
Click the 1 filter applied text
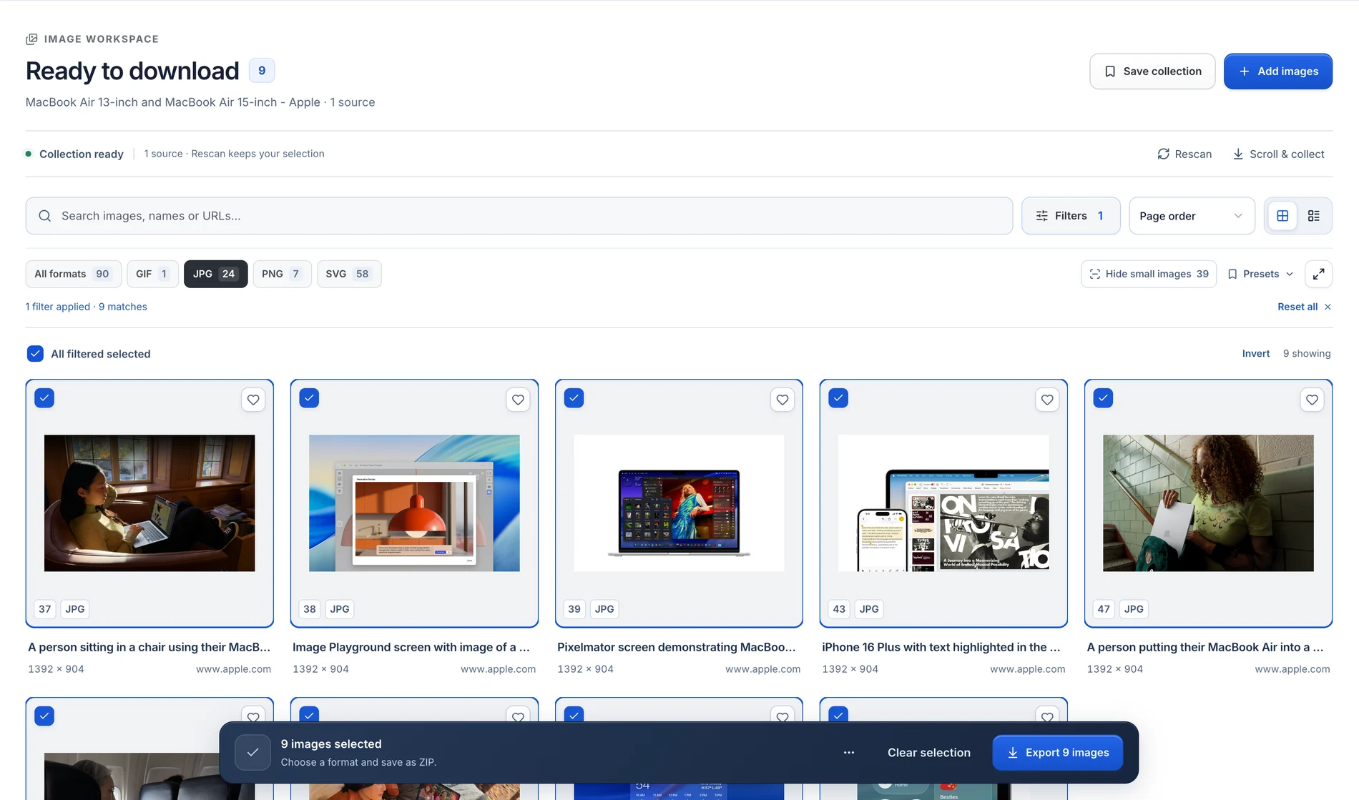pyautogui.click(x=58, y=307)
